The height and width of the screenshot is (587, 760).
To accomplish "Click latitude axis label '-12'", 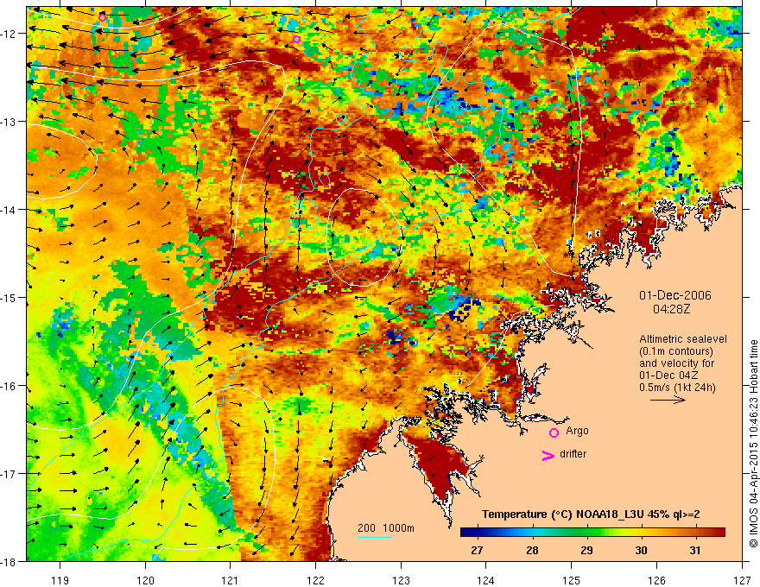I will (9, 34).
